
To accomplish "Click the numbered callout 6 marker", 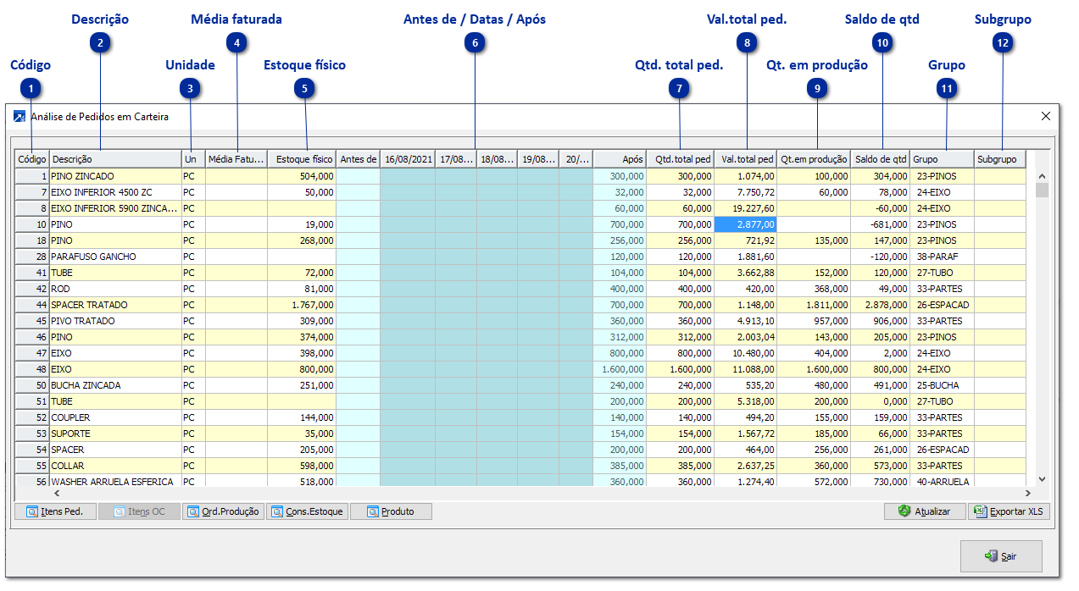I will pos(476,42).
